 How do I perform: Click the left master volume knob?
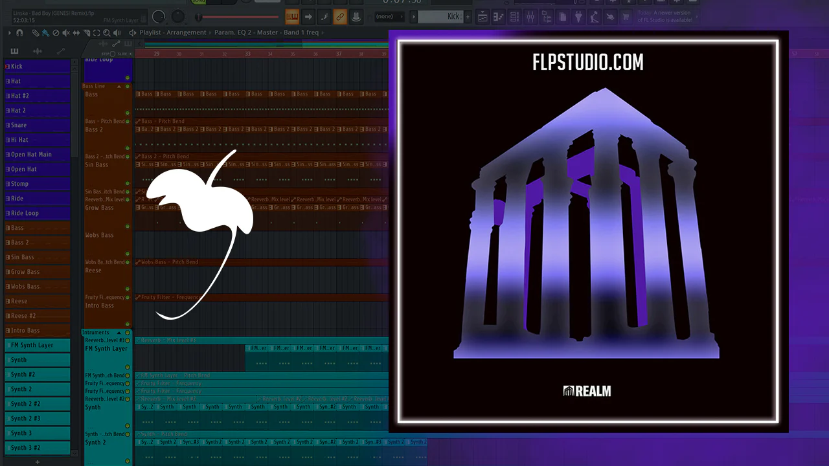point(159,17)
